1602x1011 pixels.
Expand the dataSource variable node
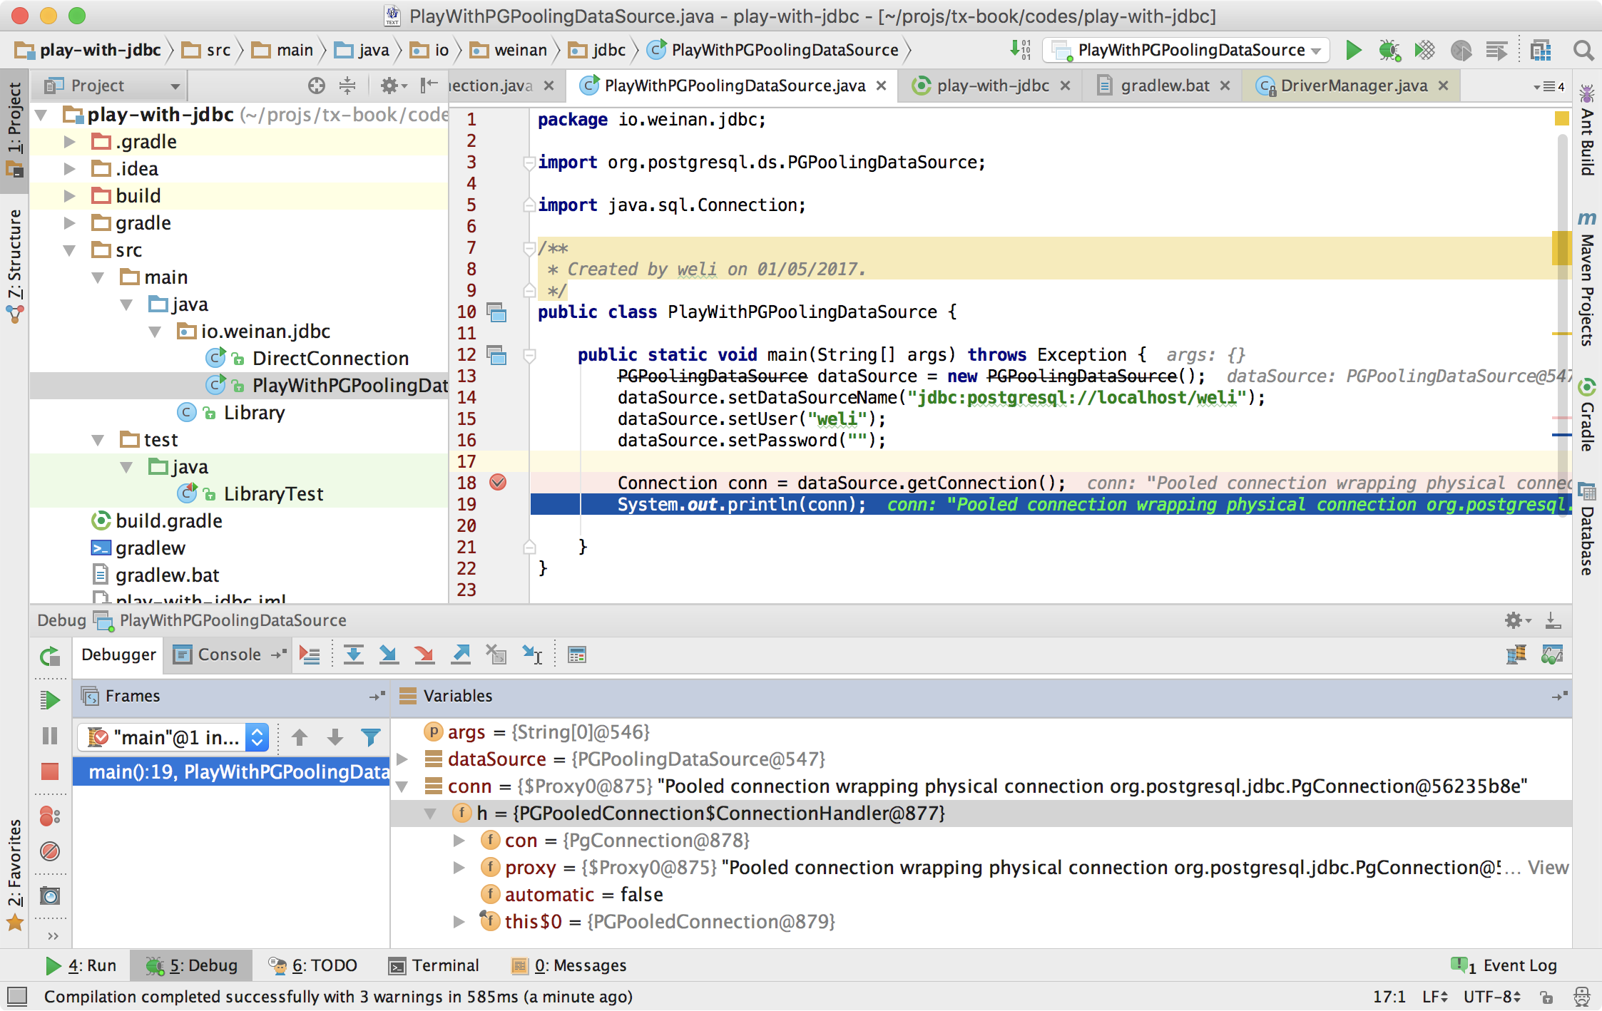tap(402, 759)
